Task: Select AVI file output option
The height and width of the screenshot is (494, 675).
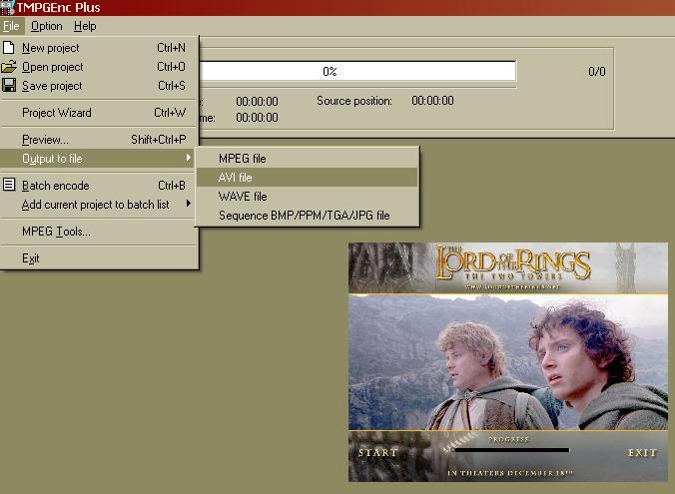Action: (307, 178)
